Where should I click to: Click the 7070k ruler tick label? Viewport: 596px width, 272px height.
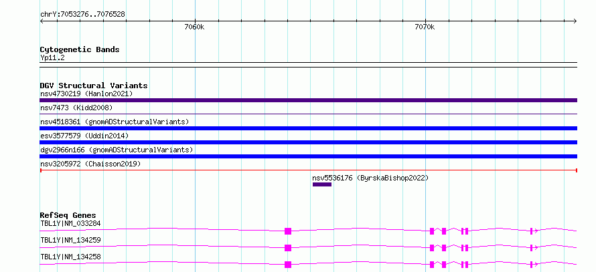[x=425, y=27]
